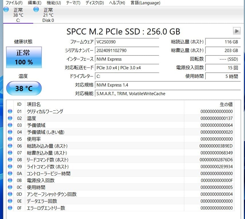Click status icon for クリティカルワーニング row

click(x=10, y=112)
